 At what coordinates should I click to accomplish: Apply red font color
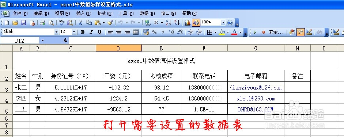pos(235,32)
